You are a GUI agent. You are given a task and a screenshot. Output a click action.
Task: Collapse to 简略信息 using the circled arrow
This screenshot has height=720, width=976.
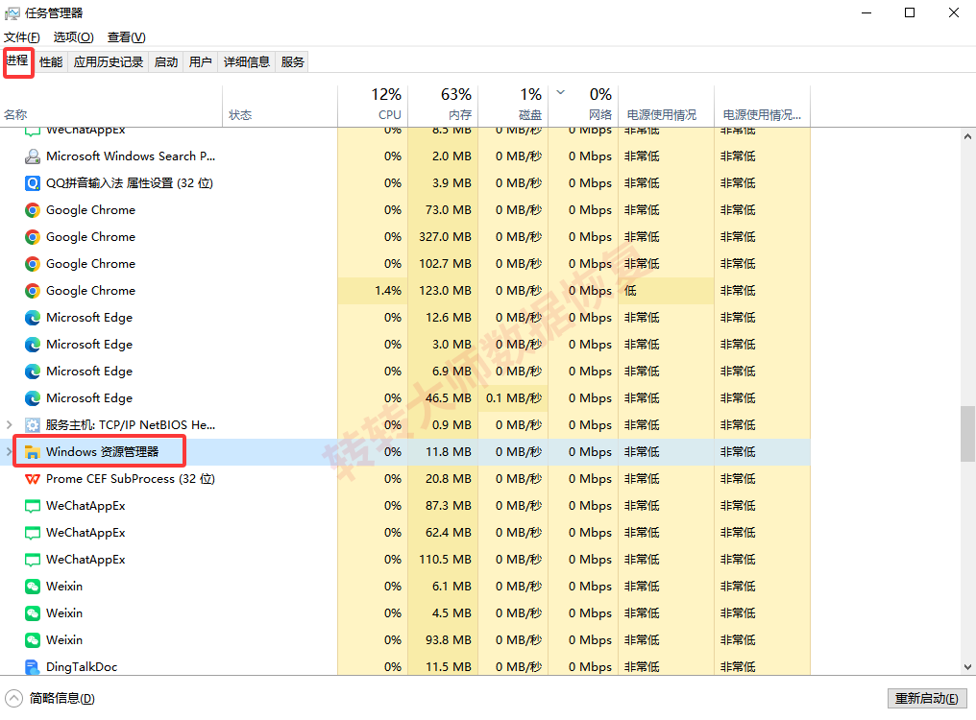(x=13, y=698)
